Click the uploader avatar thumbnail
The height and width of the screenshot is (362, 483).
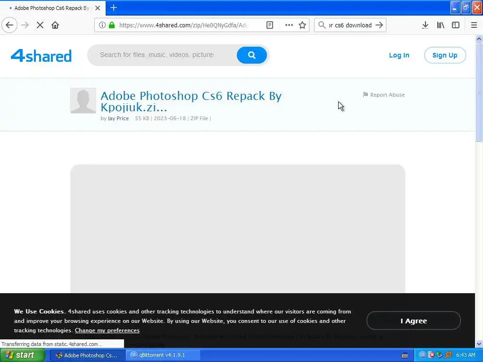pos(83,100)
